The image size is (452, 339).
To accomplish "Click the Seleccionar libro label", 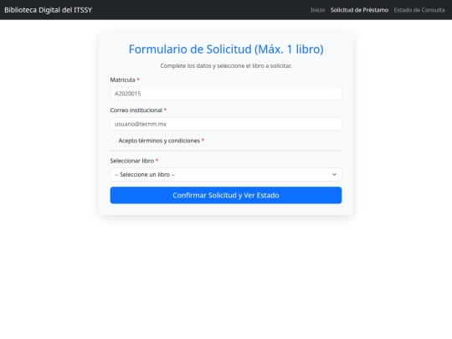I will [x=132, y=161].
